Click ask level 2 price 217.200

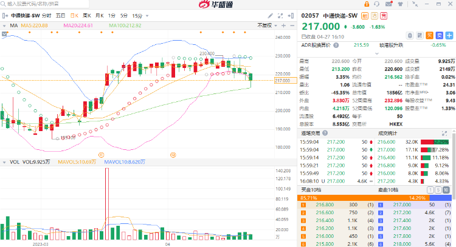[x=402, y=212]
